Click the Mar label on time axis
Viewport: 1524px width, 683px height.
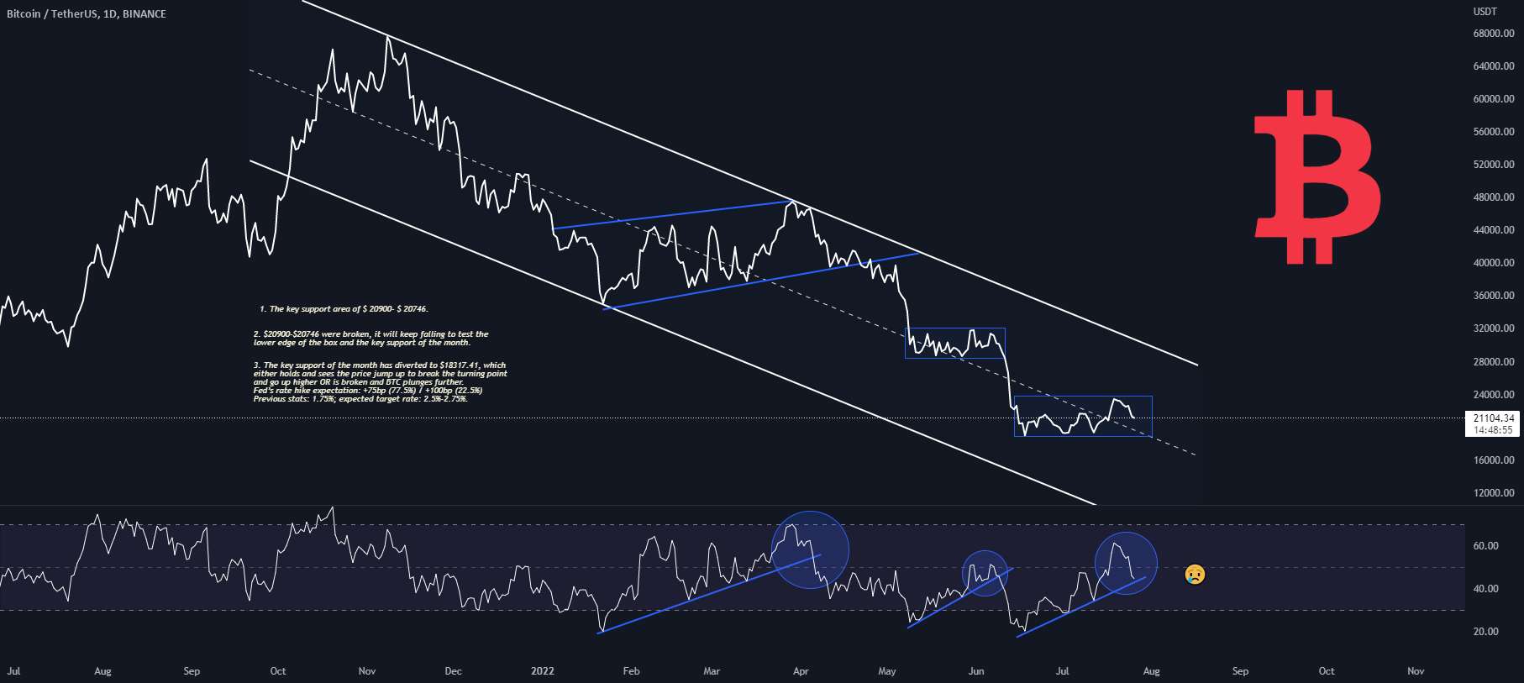[712, 671]
